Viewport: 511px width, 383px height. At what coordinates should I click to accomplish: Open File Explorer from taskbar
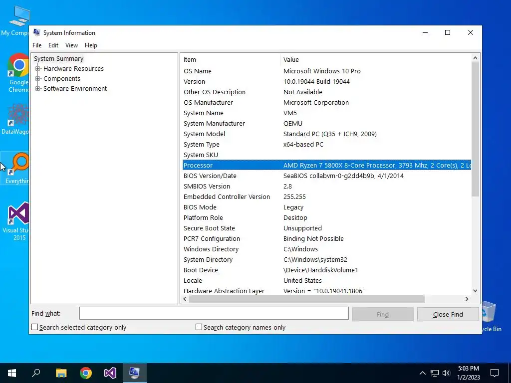[x=61, y=373]
